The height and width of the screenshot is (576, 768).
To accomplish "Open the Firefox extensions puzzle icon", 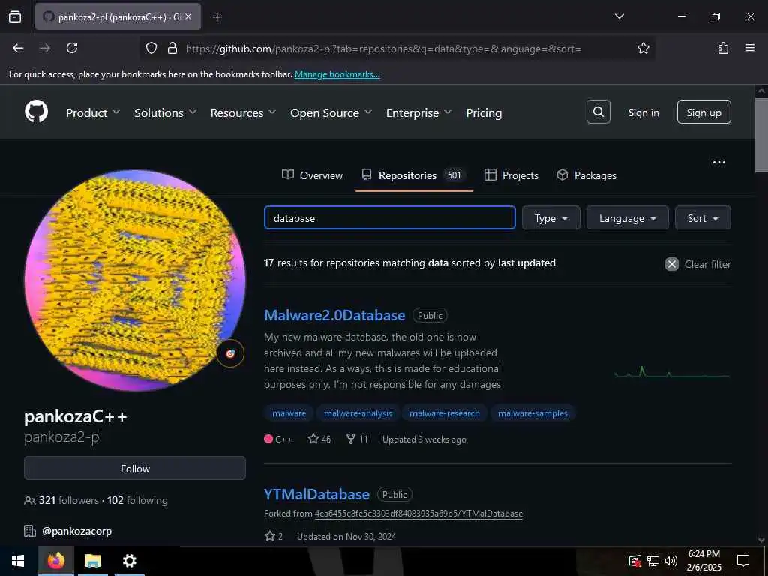I will (x=723, y=48).
